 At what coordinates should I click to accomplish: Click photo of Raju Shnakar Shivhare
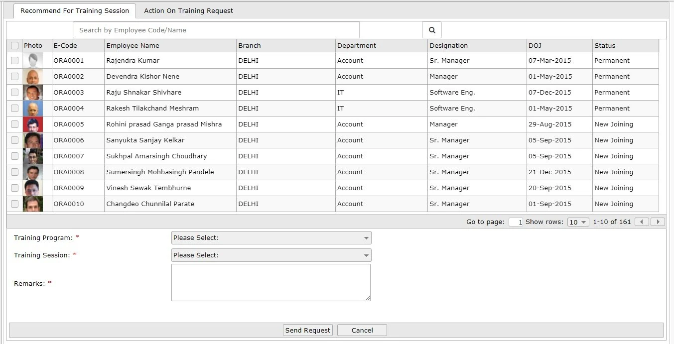tap(33, 93)
